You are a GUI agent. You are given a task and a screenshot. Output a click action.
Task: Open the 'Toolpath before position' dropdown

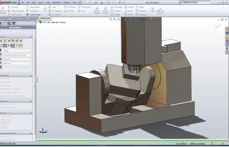point(17,55)
